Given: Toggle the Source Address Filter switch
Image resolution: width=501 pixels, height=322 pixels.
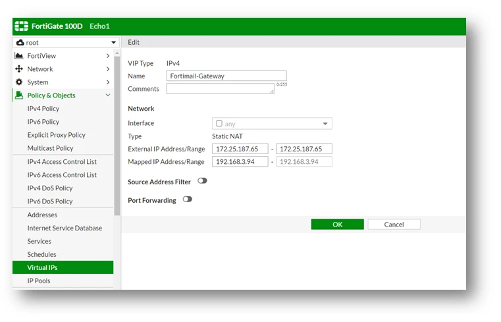Looking at the screenshot, I should (202, 181).
